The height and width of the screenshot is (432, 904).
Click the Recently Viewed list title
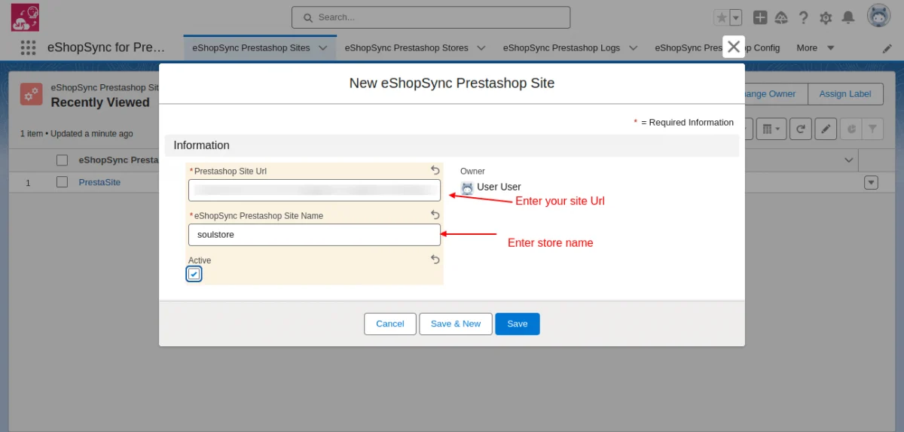(100, 102)
